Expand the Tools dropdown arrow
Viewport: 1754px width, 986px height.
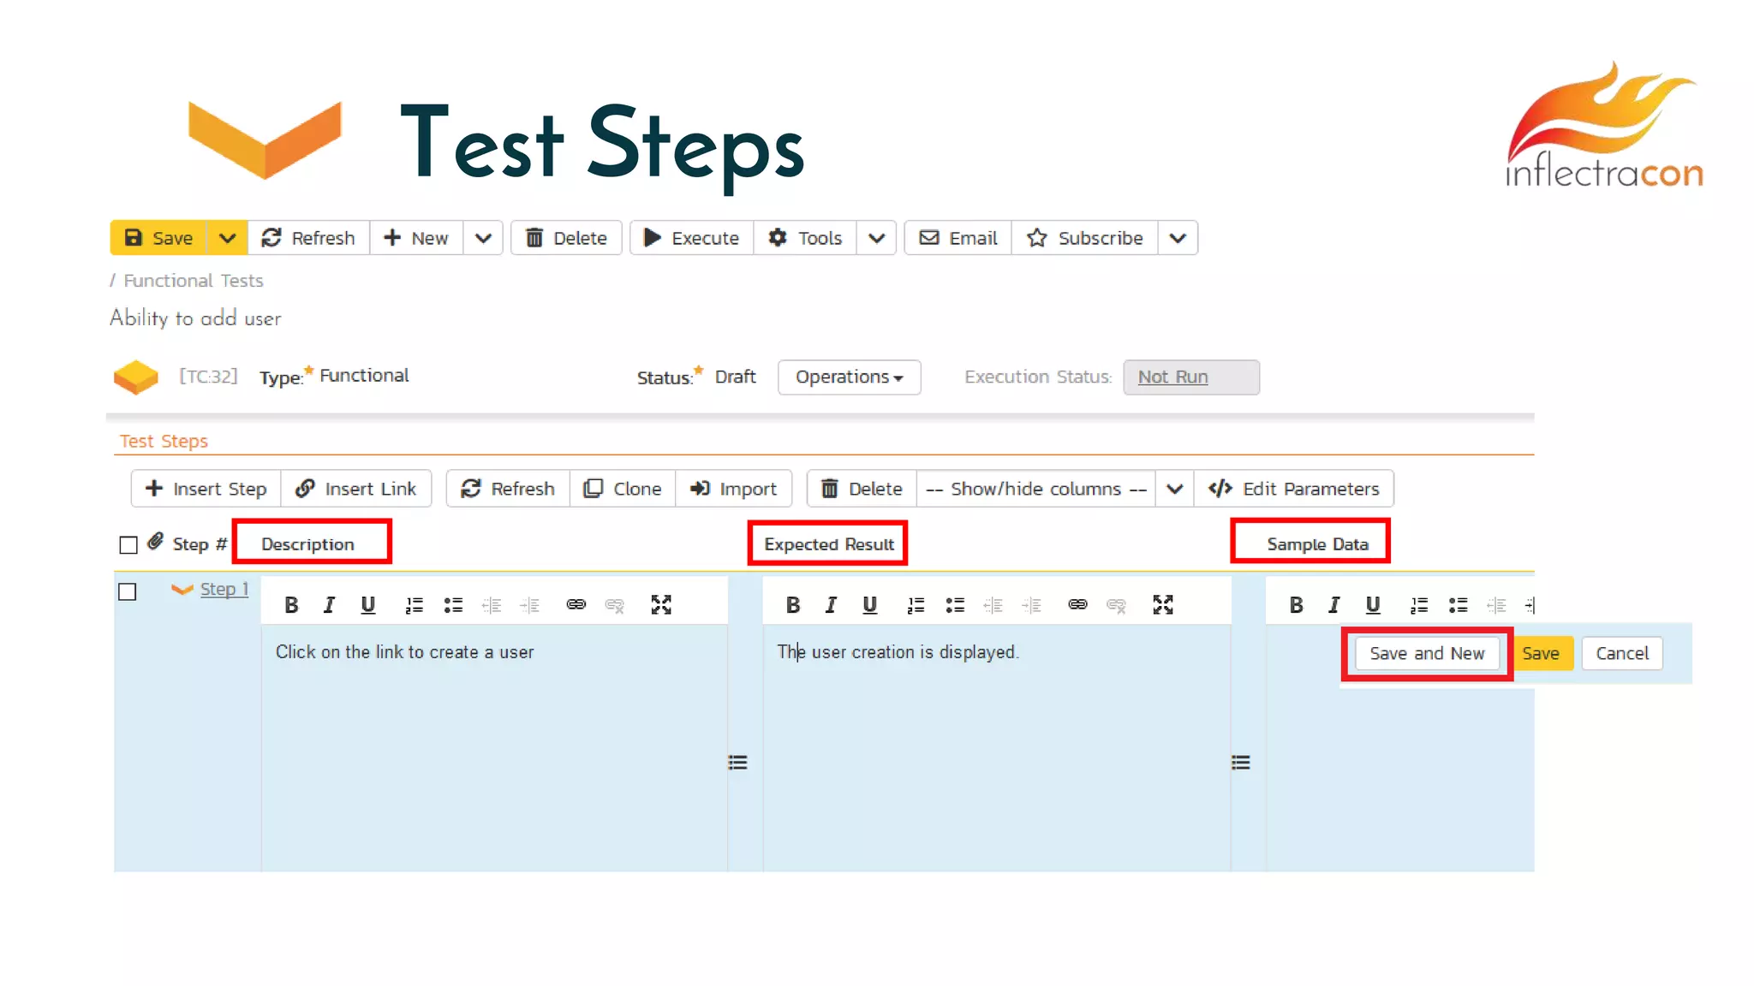876,238
